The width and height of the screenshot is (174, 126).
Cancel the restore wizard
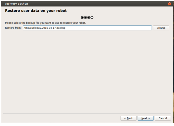click(163, 118)
